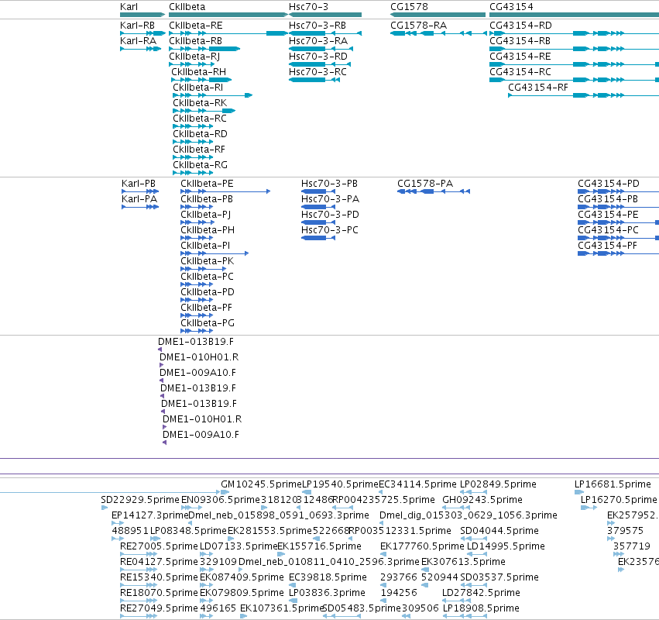Click the CkIIbeta-PG protein label

click(x=208, y=323)
